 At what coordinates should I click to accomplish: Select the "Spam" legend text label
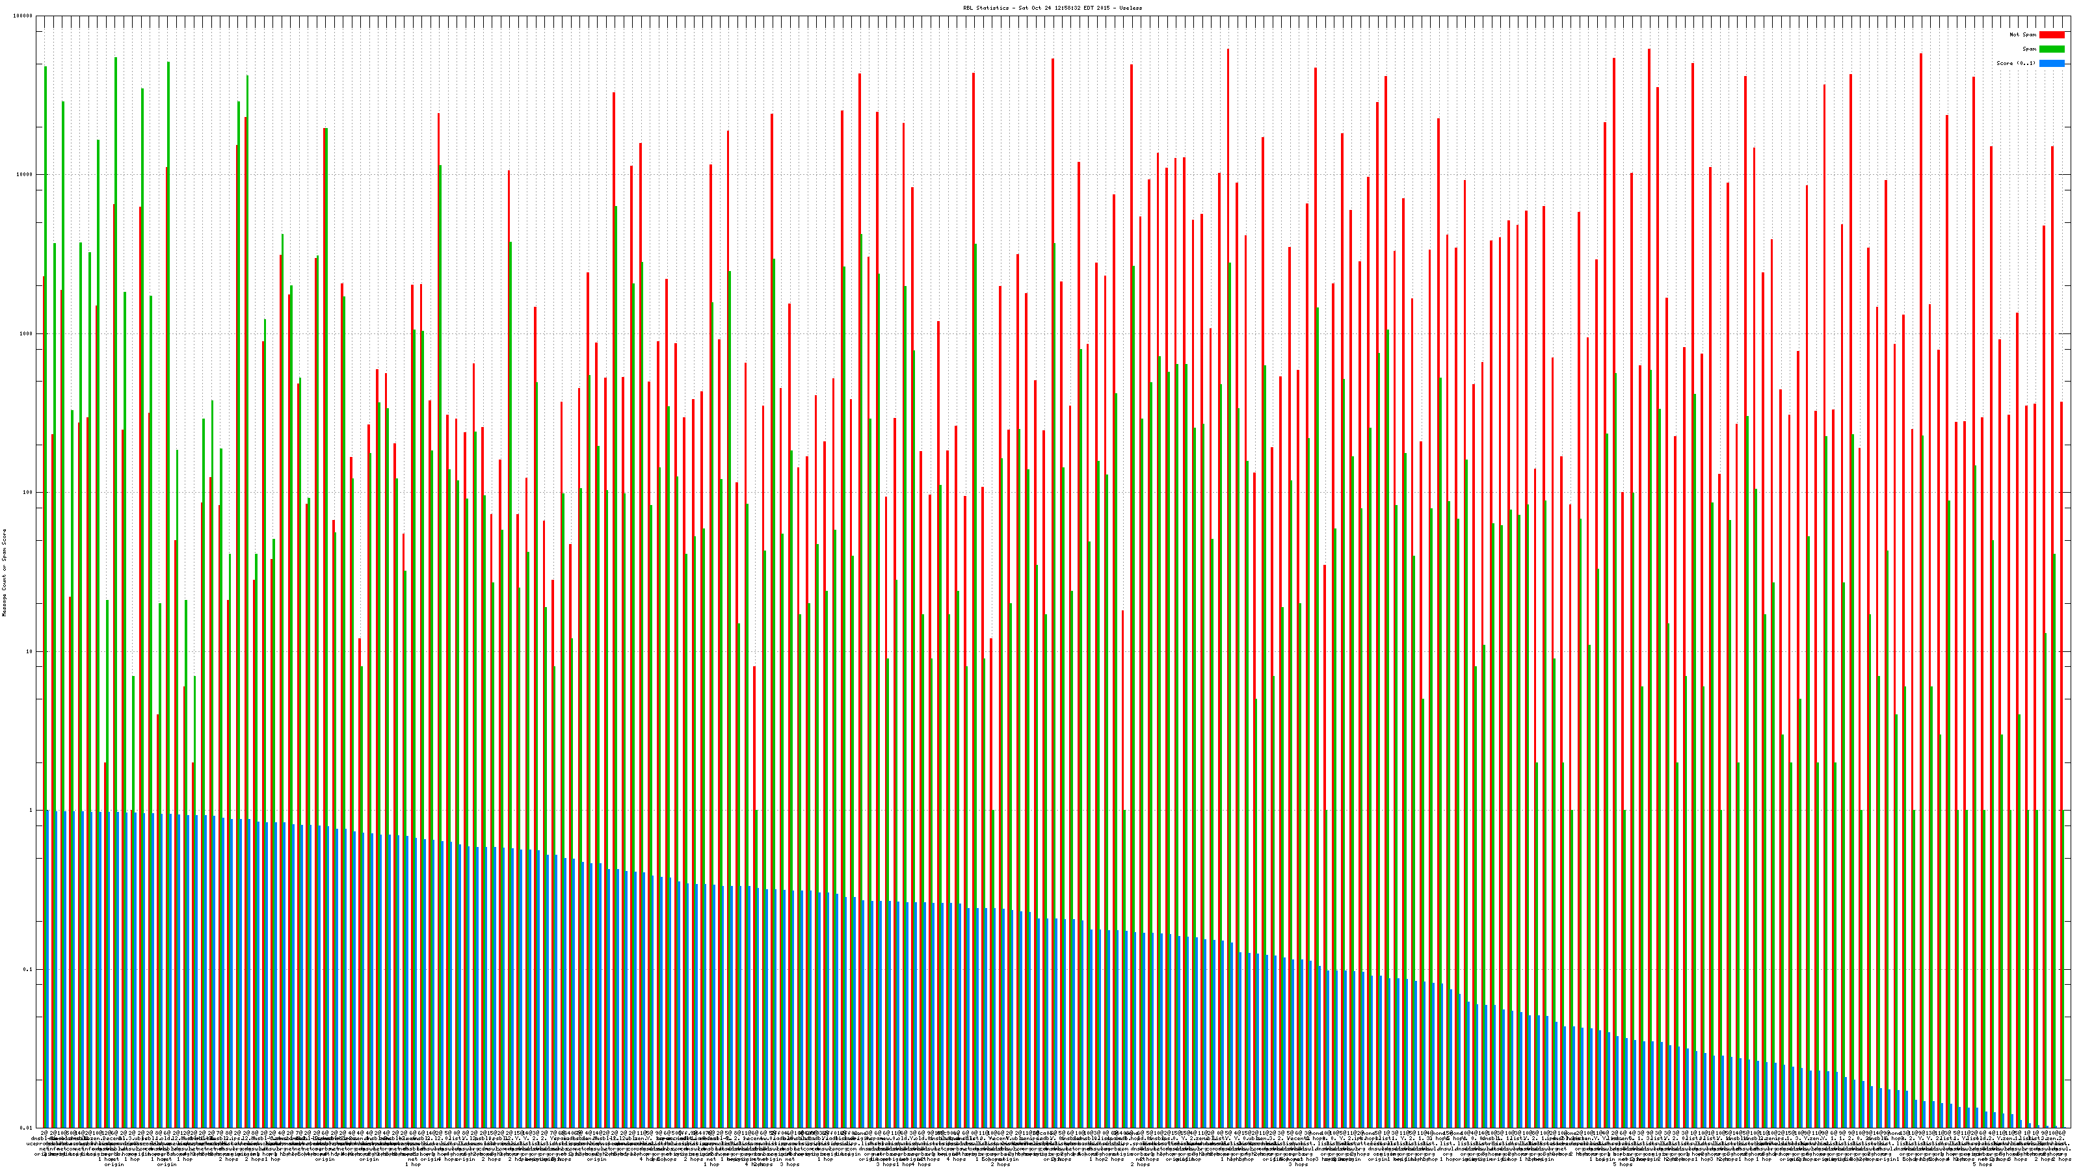(x=2029, y=49)
